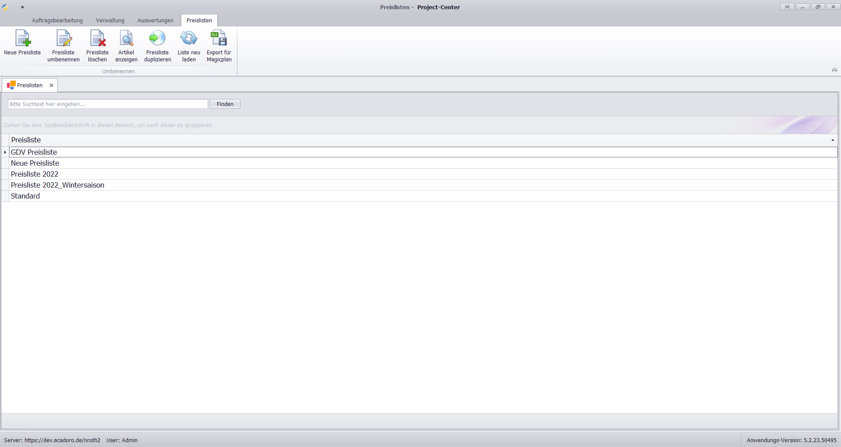841x447 pixels.
Task: Click into the search text field
Action: tap(107, 104)
